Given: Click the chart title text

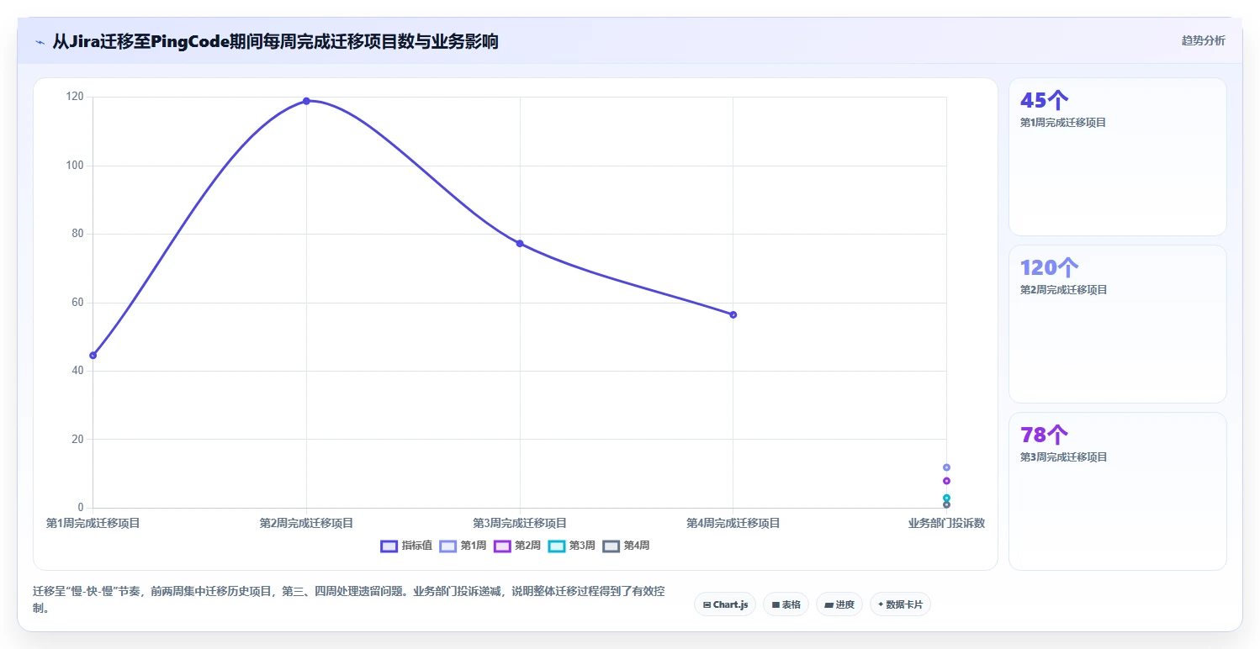Looking at the screenshot, I should [275, 41].
